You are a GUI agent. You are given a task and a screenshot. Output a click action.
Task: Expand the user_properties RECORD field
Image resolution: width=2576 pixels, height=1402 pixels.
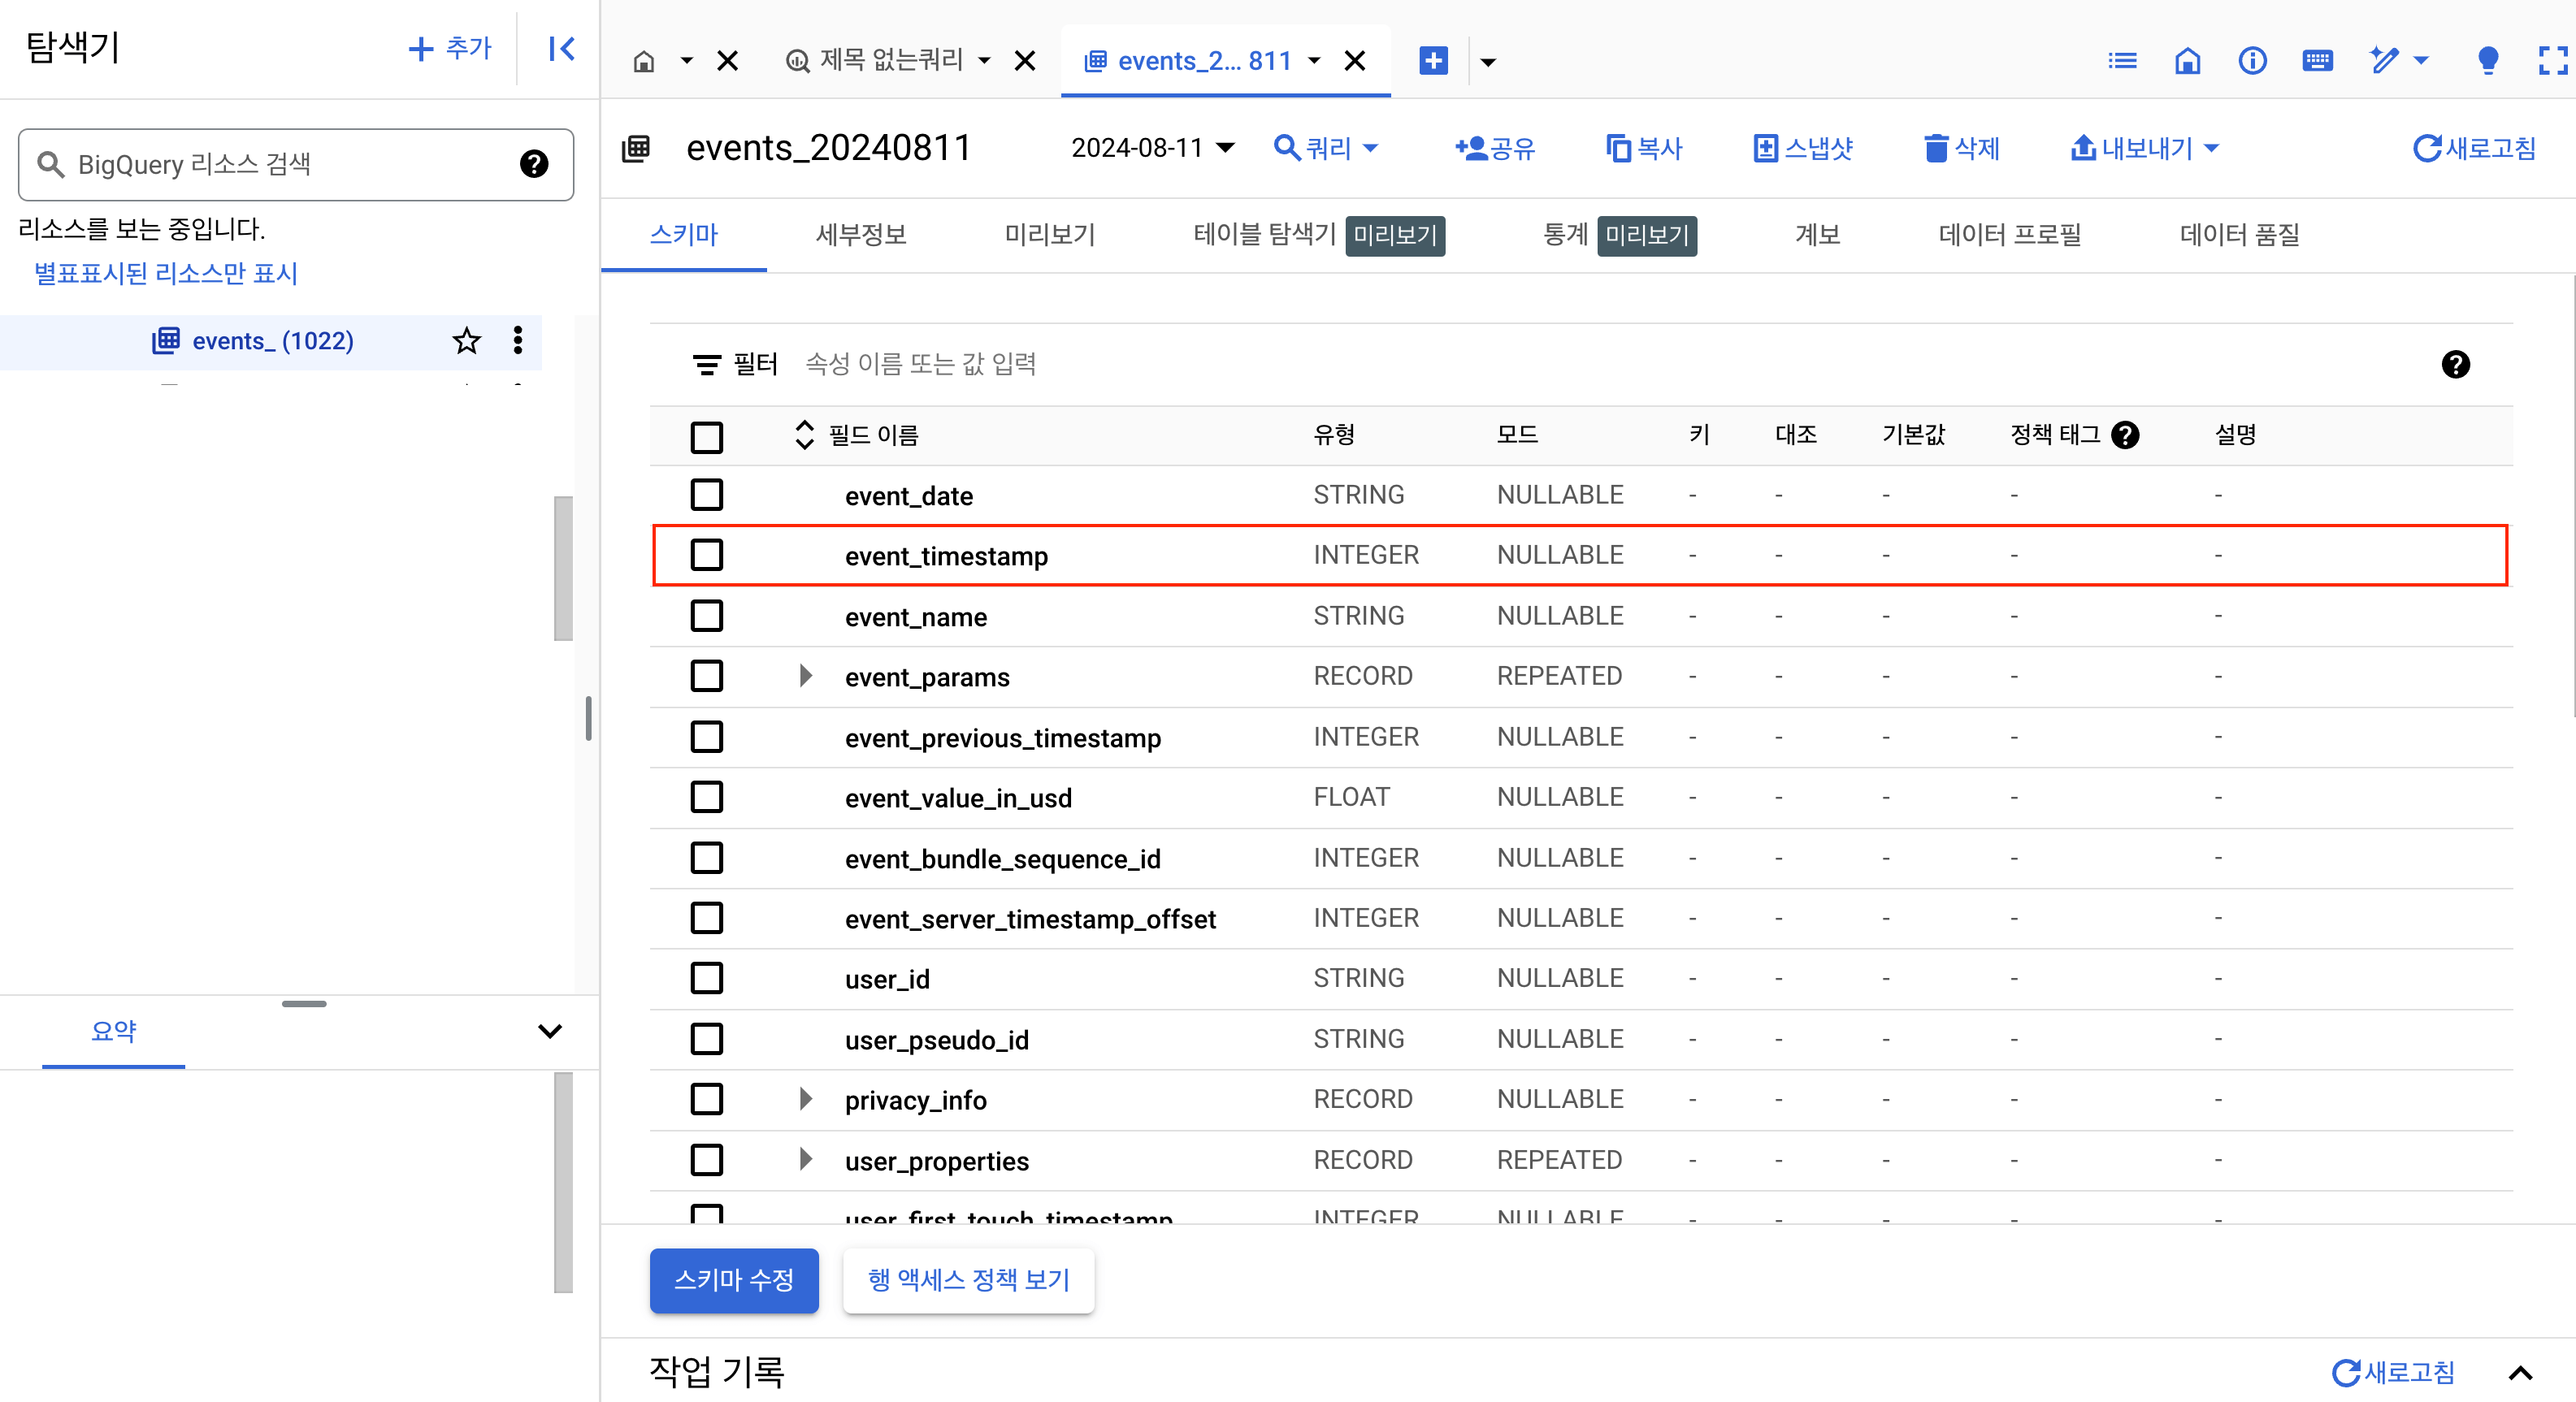pyautogui.click(x=806, y=1160)
